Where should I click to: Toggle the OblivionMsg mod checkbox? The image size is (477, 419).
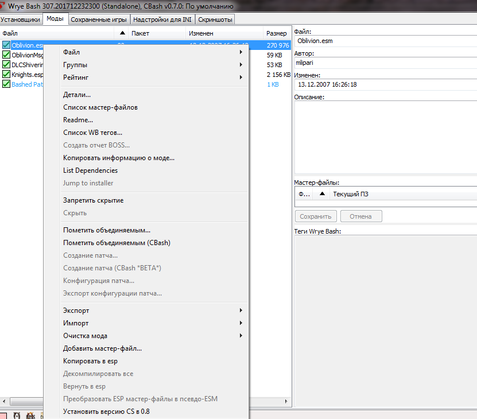click(x=6, y=55)
